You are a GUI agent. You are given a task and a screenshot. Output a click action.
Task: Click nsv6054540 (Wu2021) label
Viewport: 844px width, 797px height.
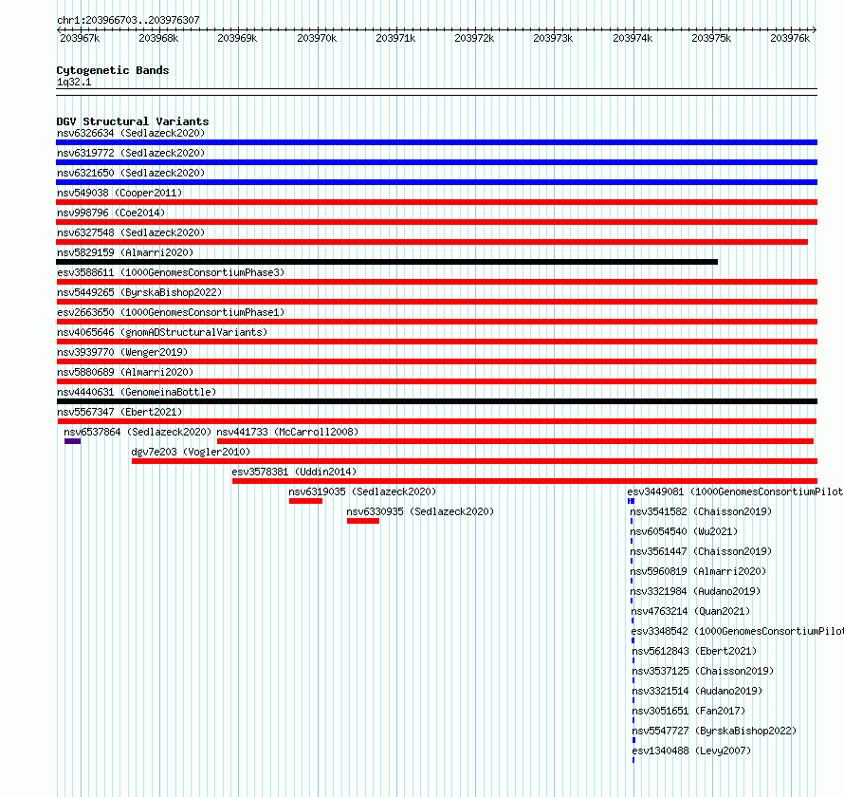(x=684, y=531)
